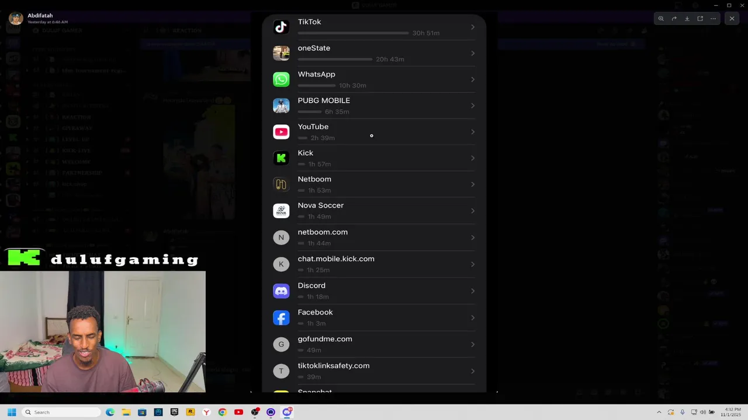Expand Netboom row chevron
748x420 pixels.
(x=473, y=184)
